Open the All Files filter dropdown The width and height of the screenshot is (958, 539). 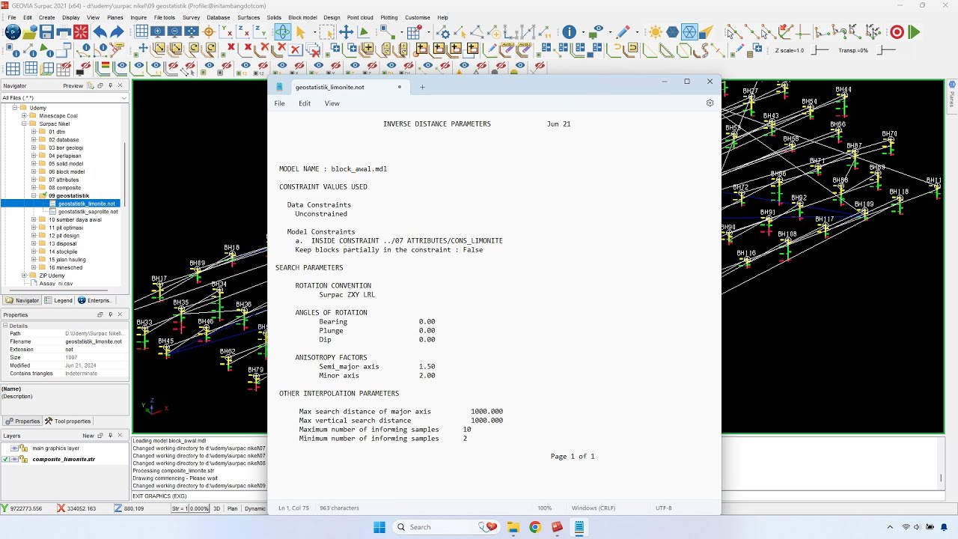[x=124, y=98]
